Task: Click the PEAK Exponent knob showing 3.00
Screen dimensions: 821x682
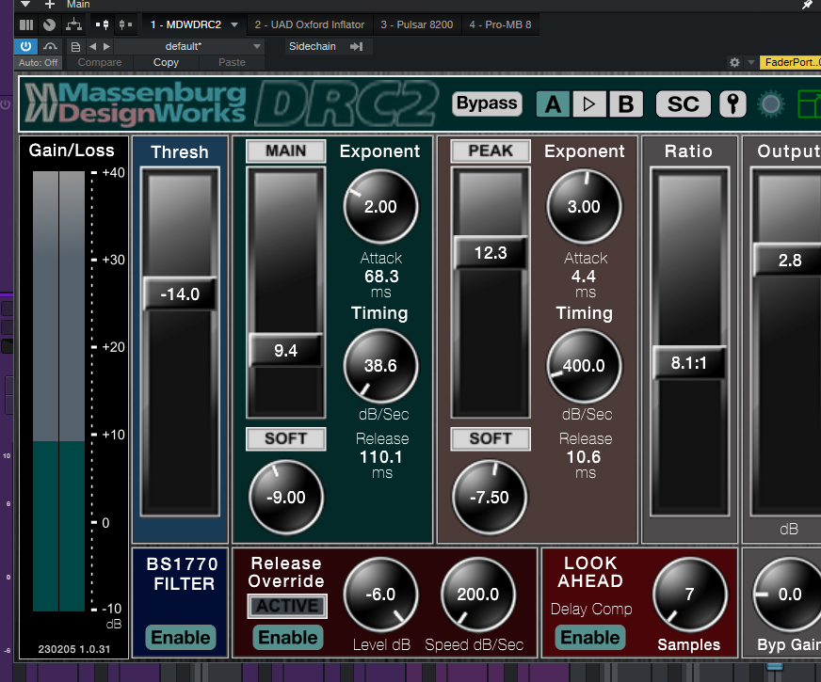Action: (585, 207)
